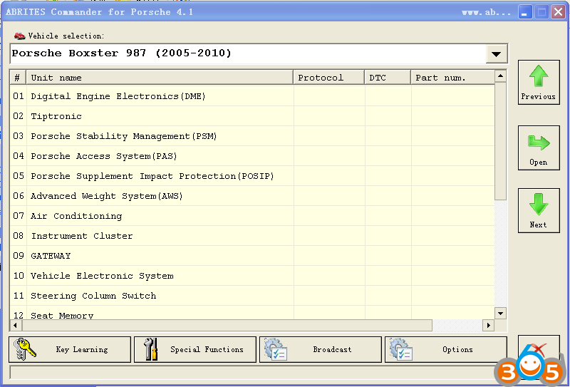Screen dimensions: 570x387
Task: Choose Porsche Stability Management (PSM) unit
Action: 124,136
